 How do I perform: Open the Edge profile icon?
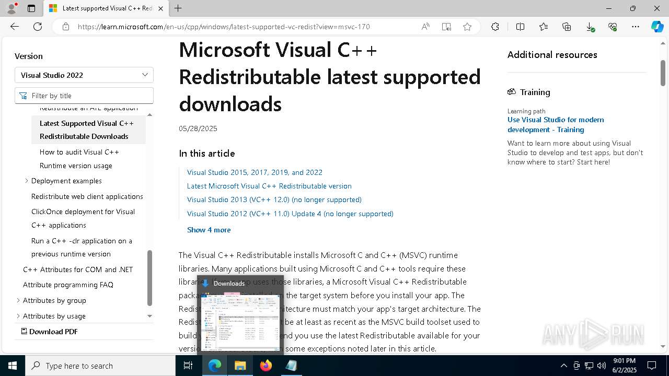(11, 8)
